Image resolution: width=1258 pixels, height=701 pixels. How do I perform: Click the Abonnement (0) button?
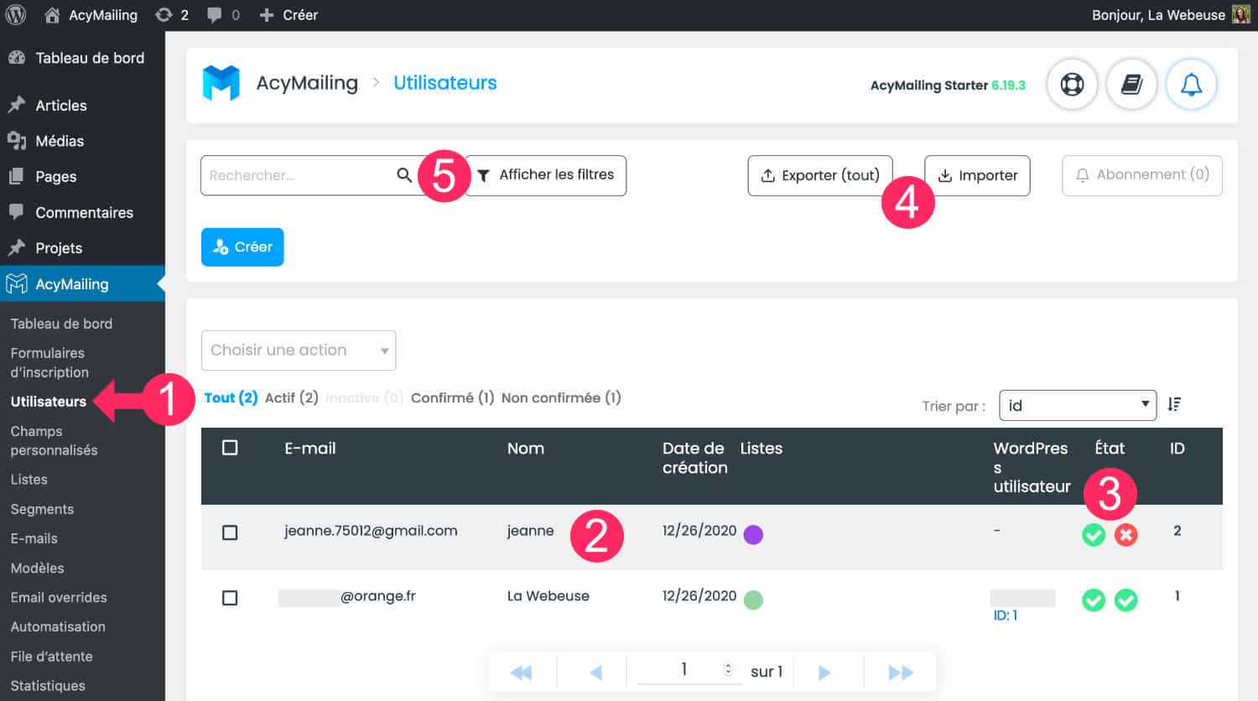coord(1142,175)
